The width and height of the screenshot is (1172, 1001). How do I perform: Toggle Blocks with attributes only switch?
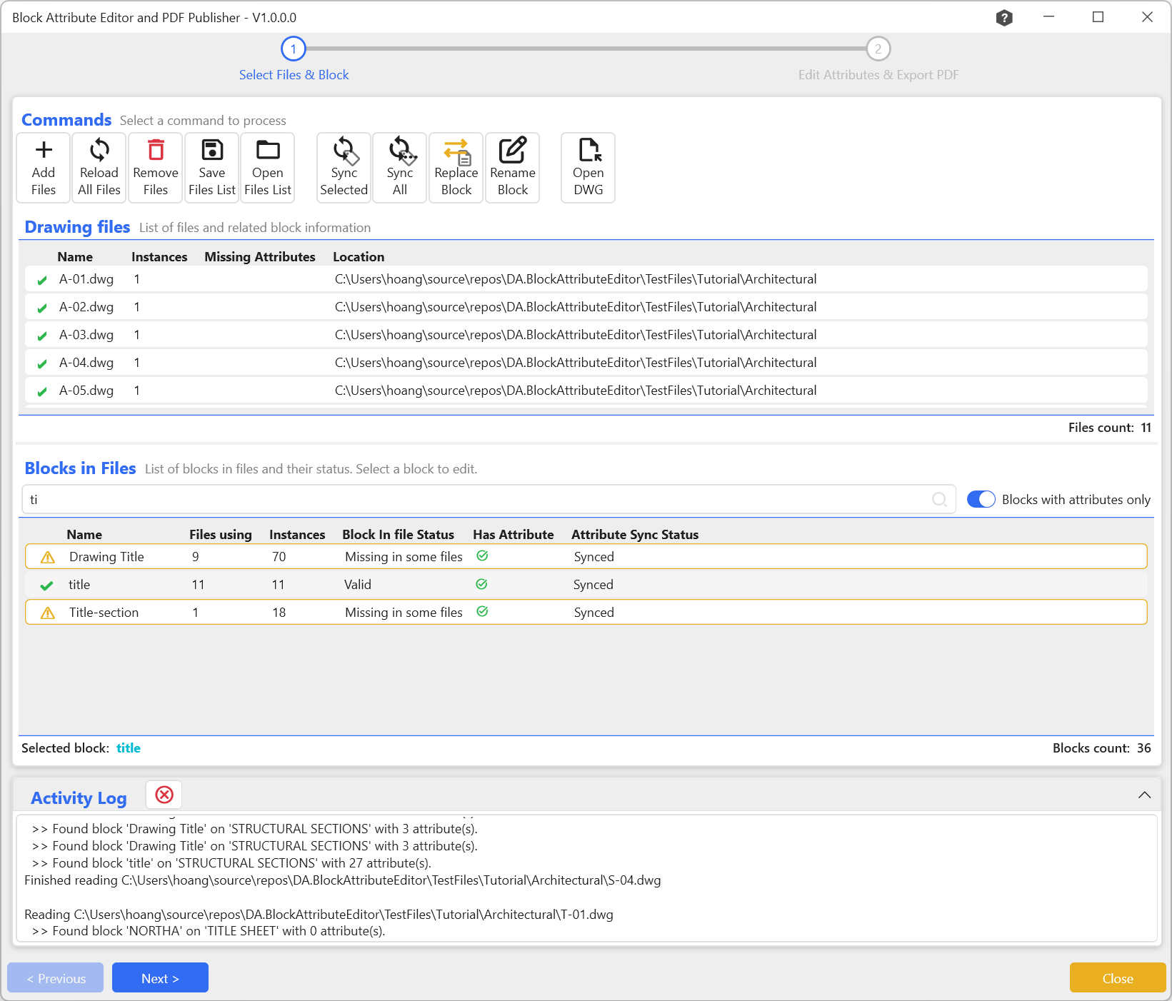click(981, 500)
